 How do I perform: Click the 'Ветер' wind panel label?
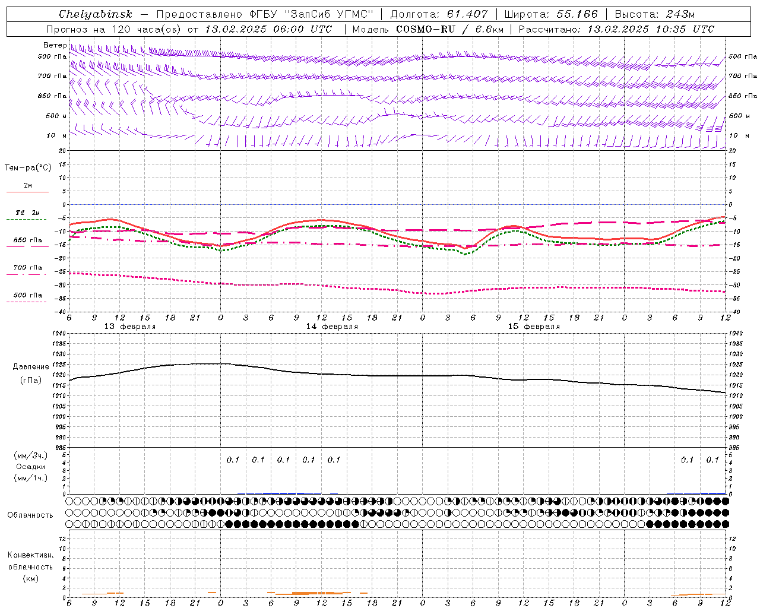point(55,45)
